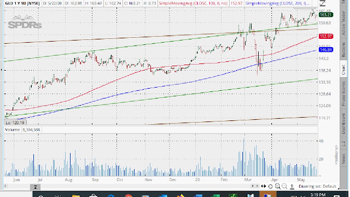
Task: Select the Buttons side tab
Action: (x=343, y=50)
